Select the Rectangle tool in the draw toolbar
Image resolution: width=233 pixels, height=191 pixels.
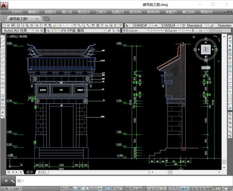(3, 54)
